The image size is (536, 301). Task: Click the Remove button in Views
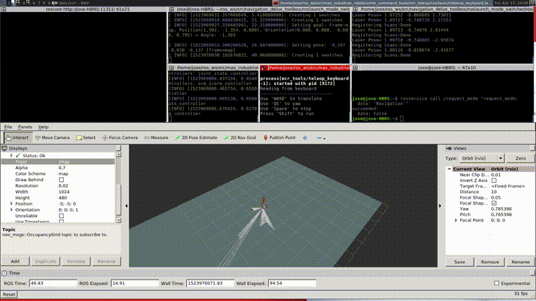click(x=490, y=262)
